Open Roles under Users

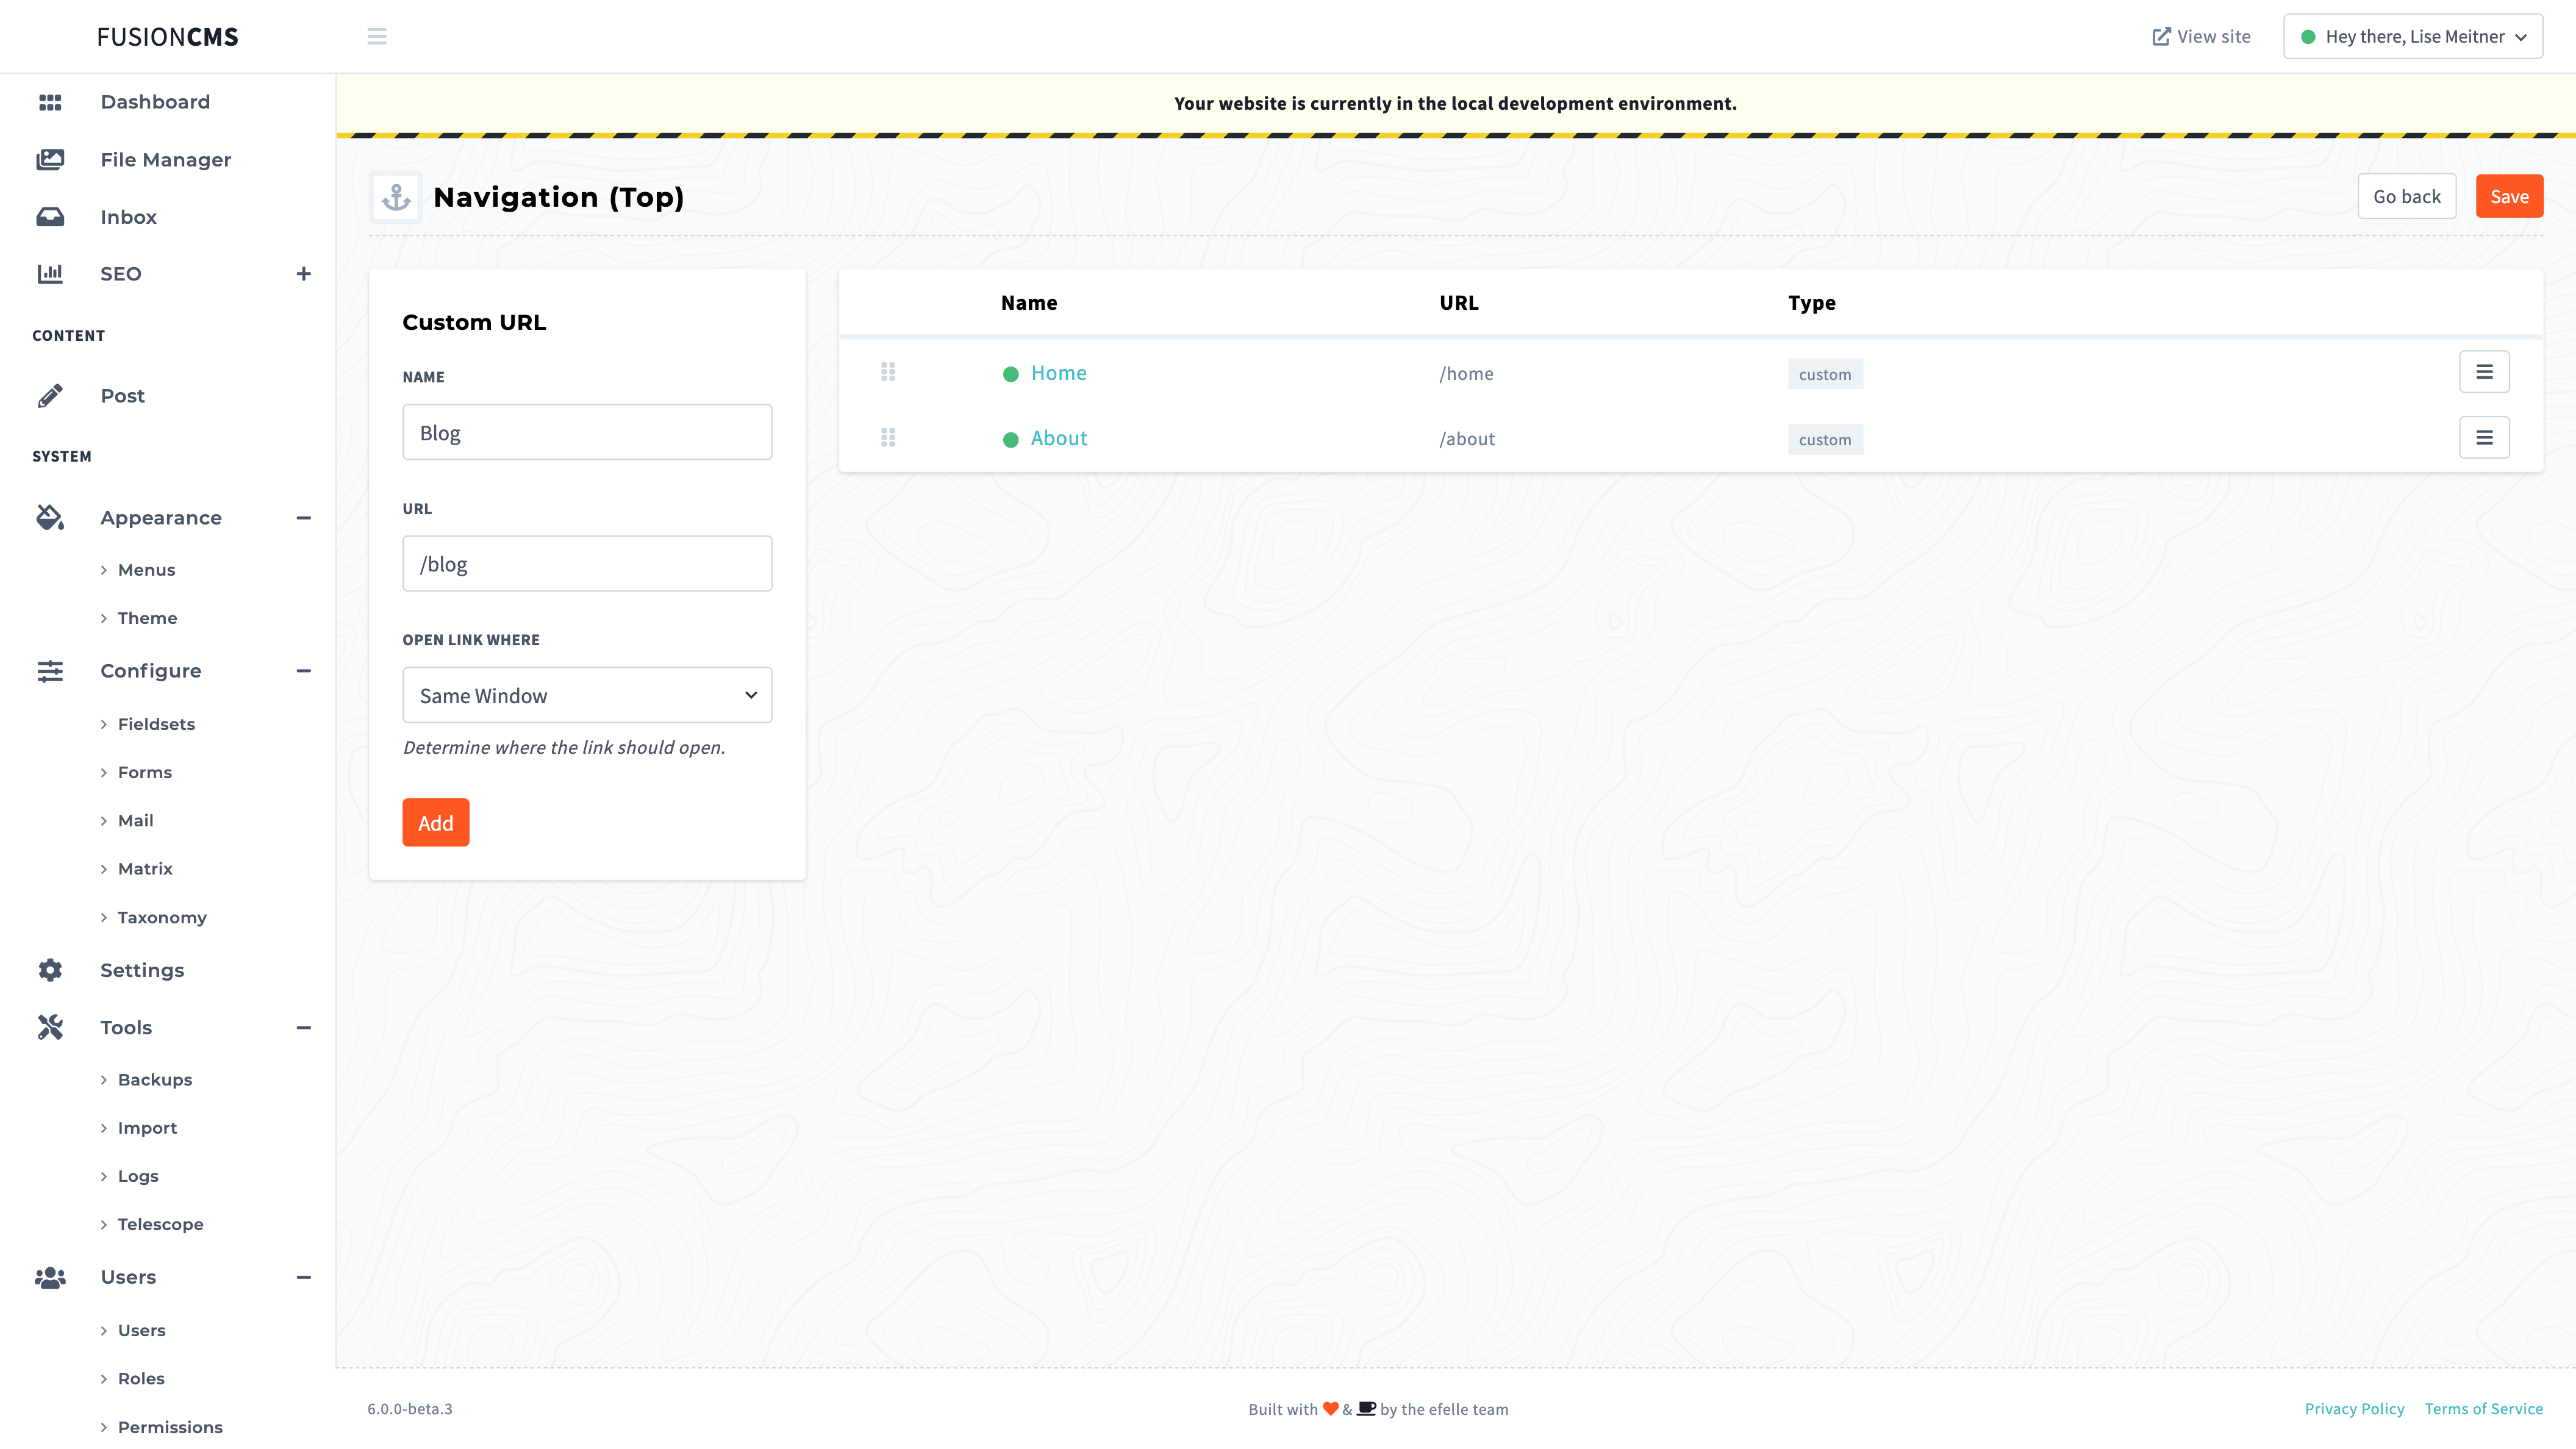coord(141,1378)
